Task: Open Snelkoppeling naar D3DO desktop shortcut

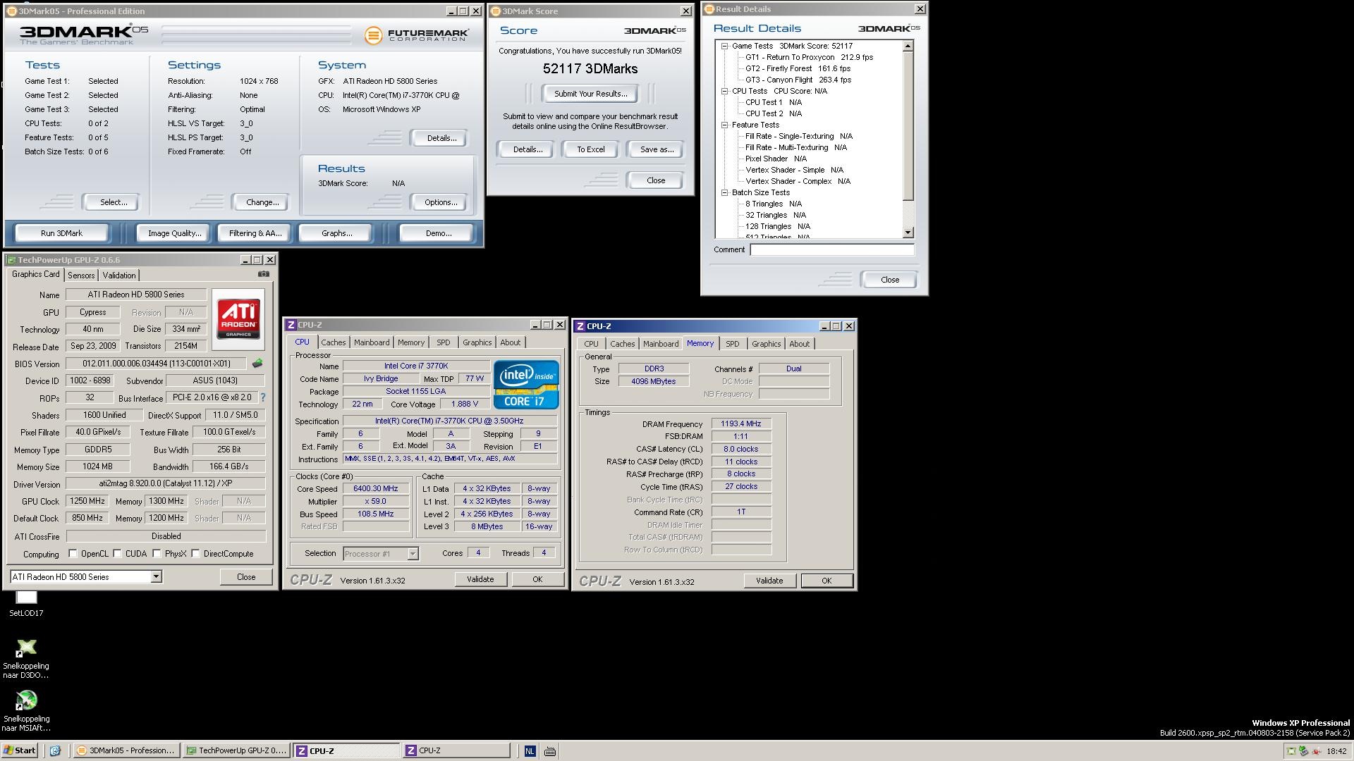Action: (x=26, y=659)
